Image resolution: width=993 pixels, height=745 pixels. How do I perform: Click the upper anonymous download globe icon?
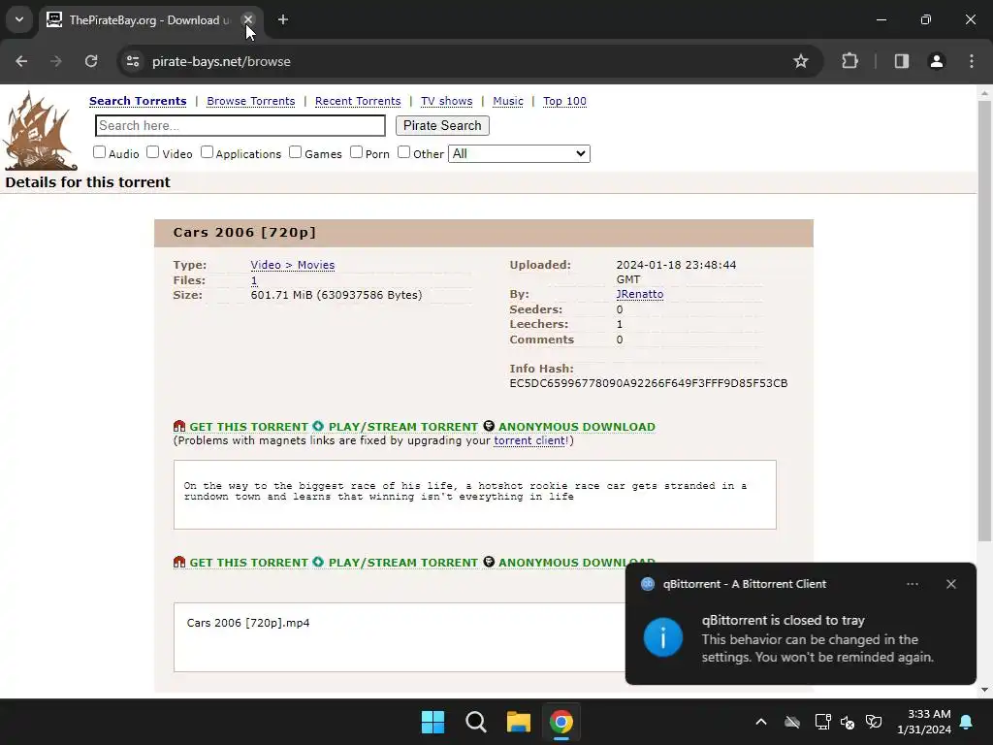tap(489, 426)
